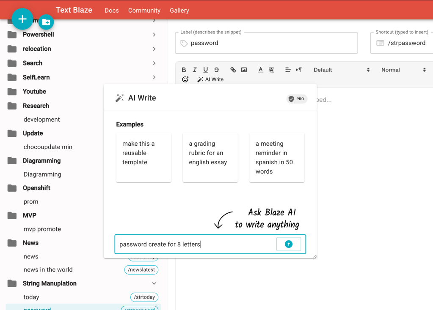
Task: Open the News folder
Action: (x=30, y=243)
